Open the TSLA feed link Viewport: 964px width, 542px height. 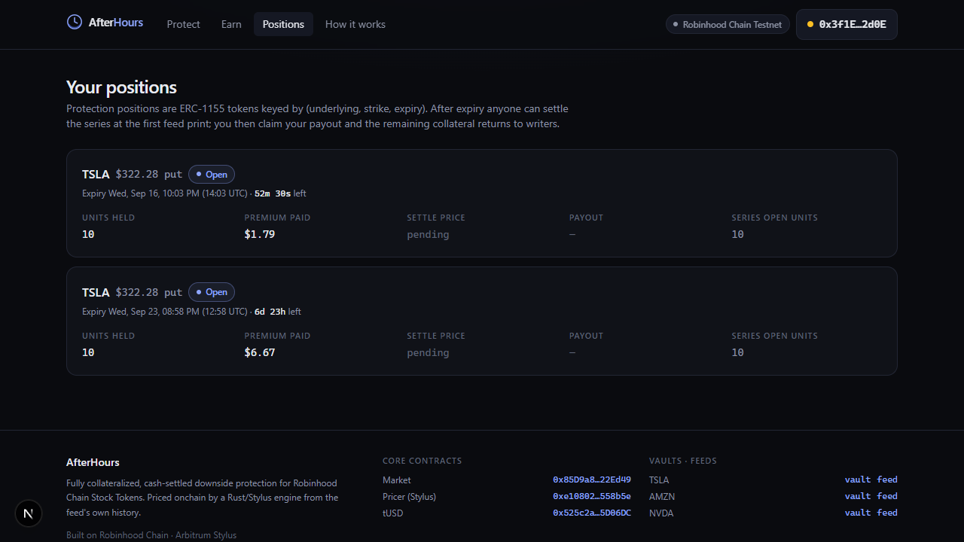click(887, 480)
